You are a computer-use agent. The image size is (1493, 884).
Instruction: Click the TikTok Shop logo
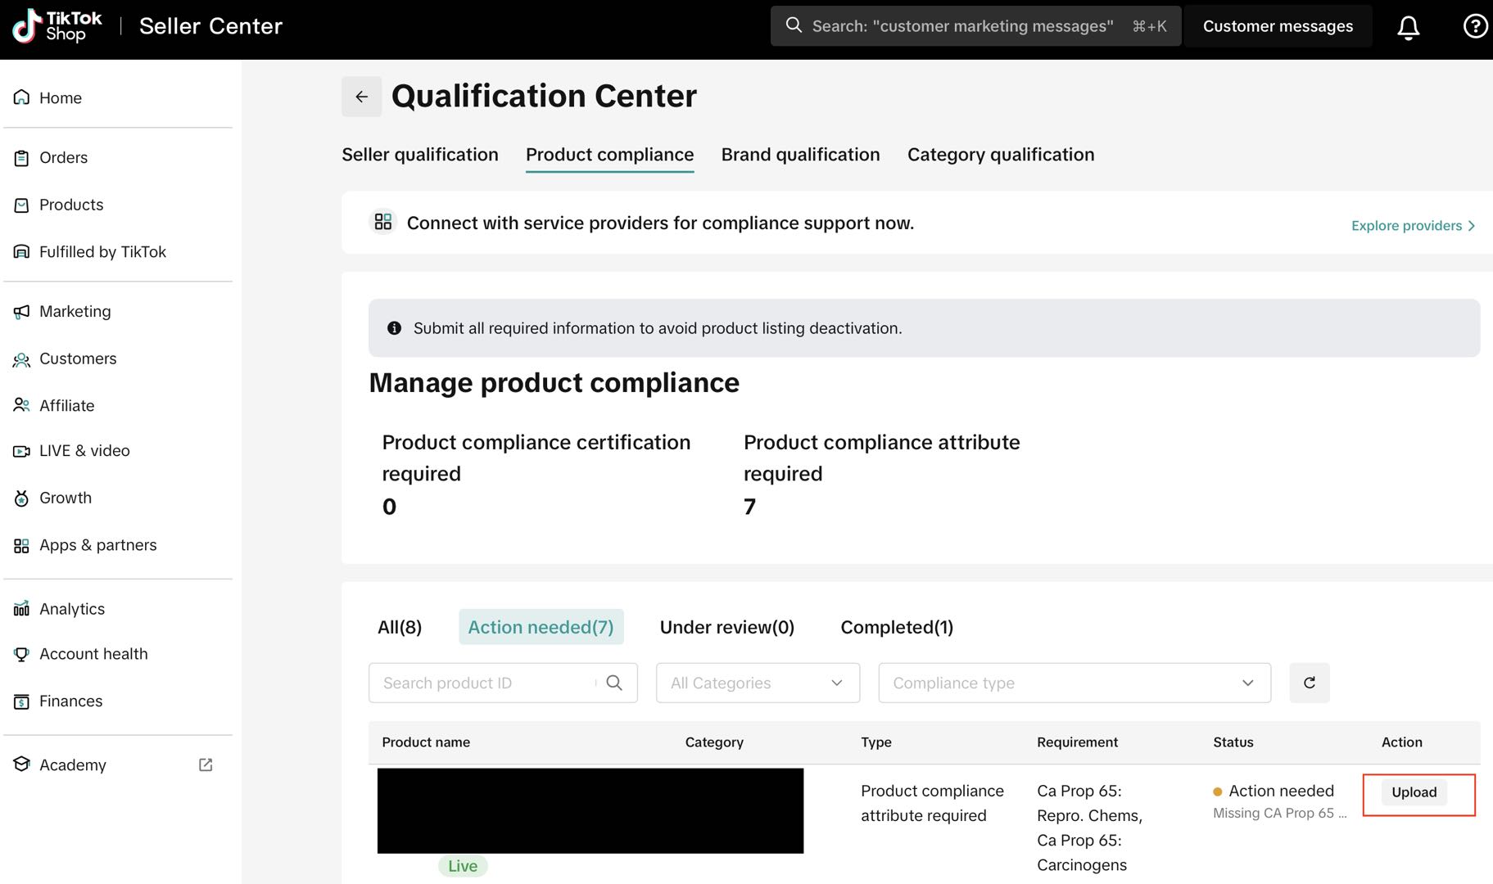[57, 26]
